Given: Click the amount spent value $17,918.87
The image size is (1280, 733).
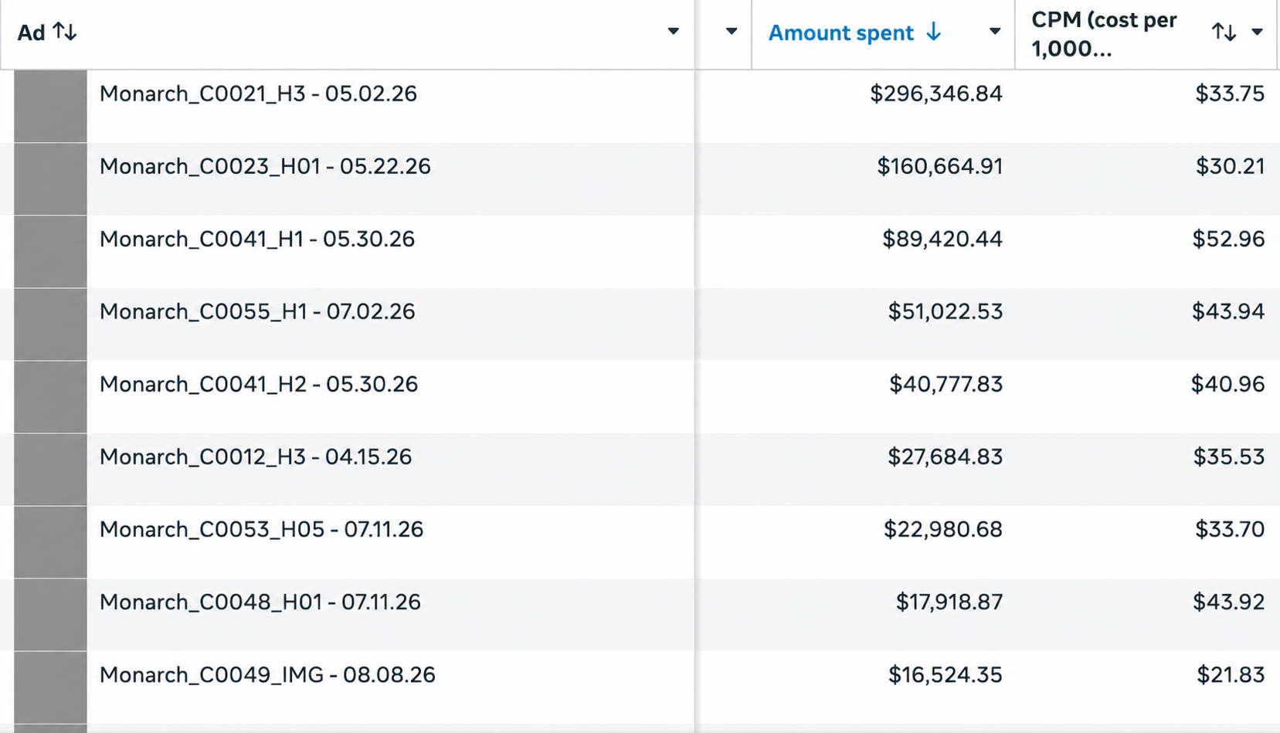Looking at the screenshot, I should click(949, 602).
